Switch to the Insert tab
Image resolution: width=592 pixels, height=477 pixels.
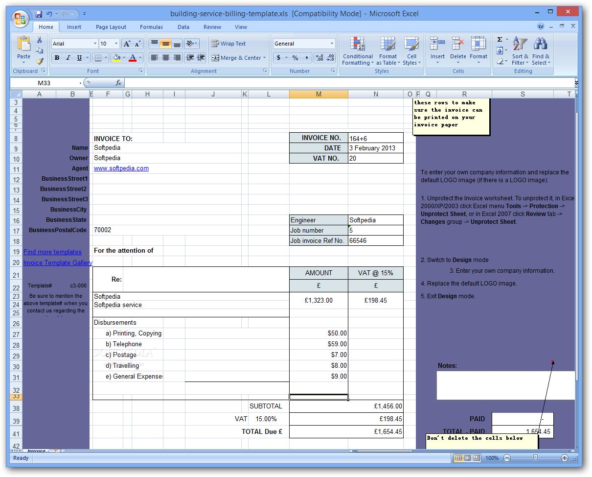pyautogui.click(x=74, y=27)
